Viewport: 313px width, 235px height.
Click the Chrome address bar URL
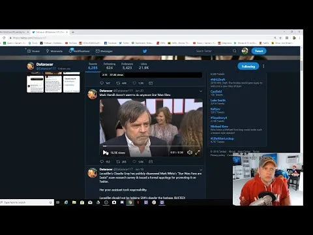(29, 38)
